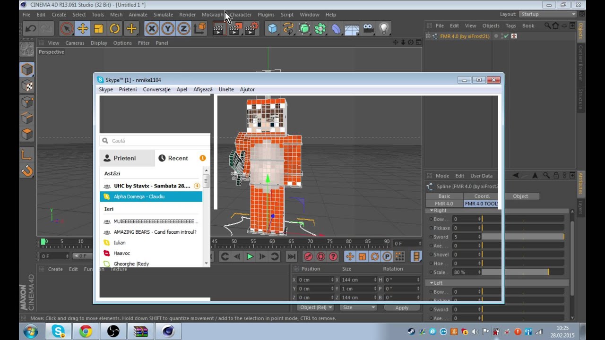This screenshot has height=340, width=605.
Task: Toggle Position keyframe recording in timeline bar
Action: tap(350, 256)
